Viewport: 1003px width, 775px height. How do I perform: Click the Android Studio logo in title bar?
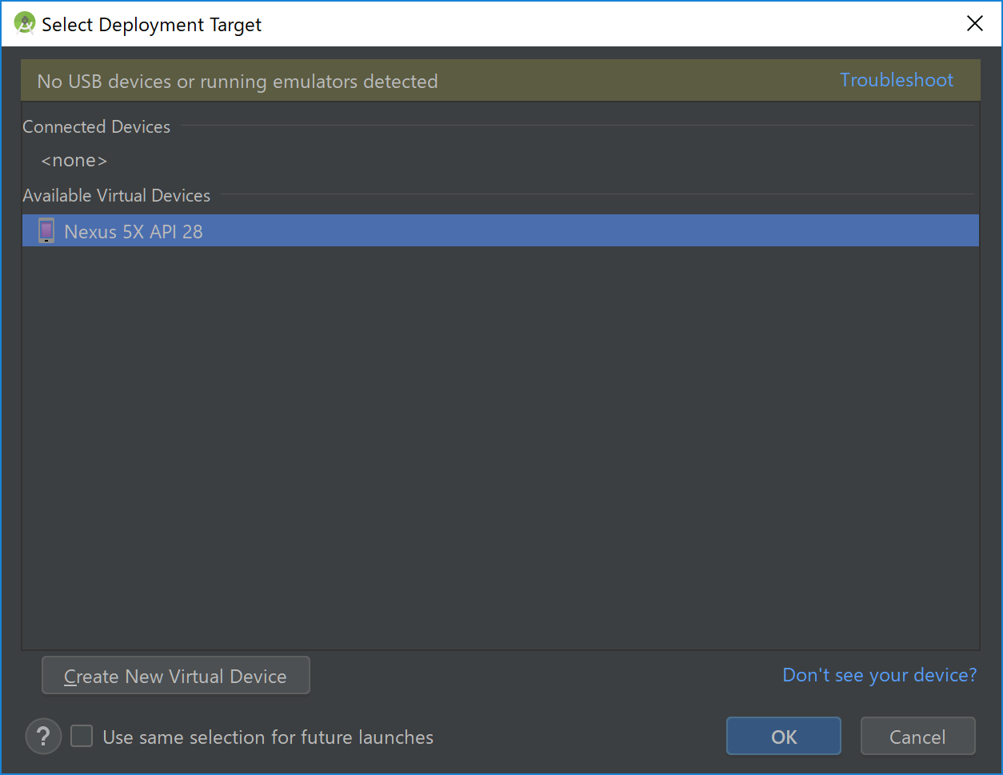click(x=25, y=24)
